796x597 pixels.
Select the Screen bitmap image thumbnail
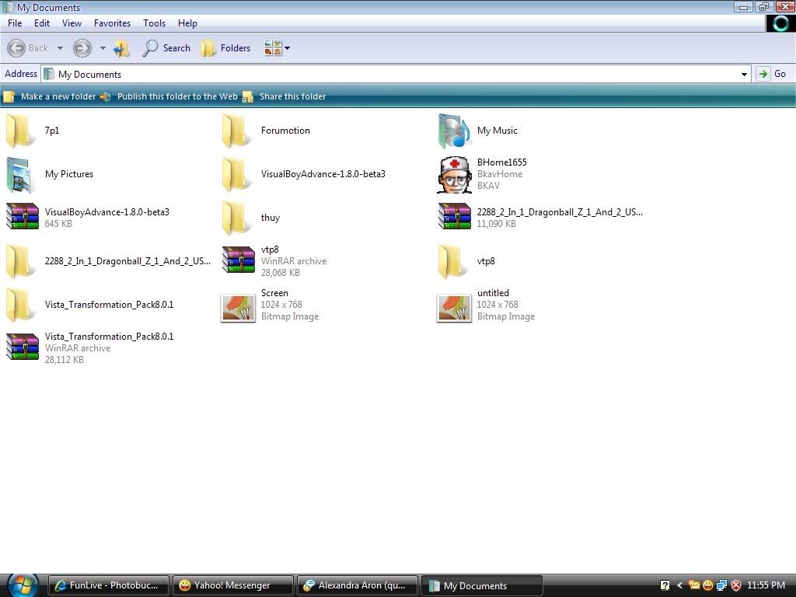(238, 308)
